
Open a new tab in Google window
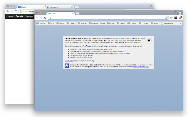pos(77,7)
